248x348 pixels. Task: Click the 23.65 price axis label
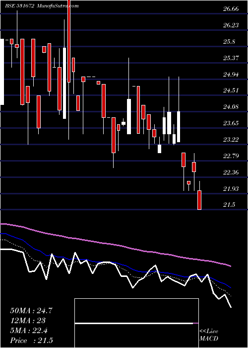231,123
